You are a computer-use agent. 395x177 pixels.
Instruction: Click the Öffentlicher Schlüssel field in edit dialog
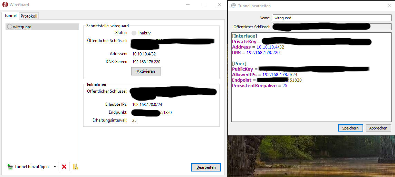(x=332, y=27)
